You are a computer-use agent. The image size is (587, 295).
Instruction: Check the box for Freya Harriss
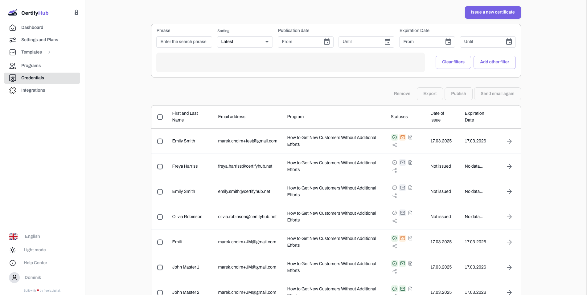tap(160, 166)
